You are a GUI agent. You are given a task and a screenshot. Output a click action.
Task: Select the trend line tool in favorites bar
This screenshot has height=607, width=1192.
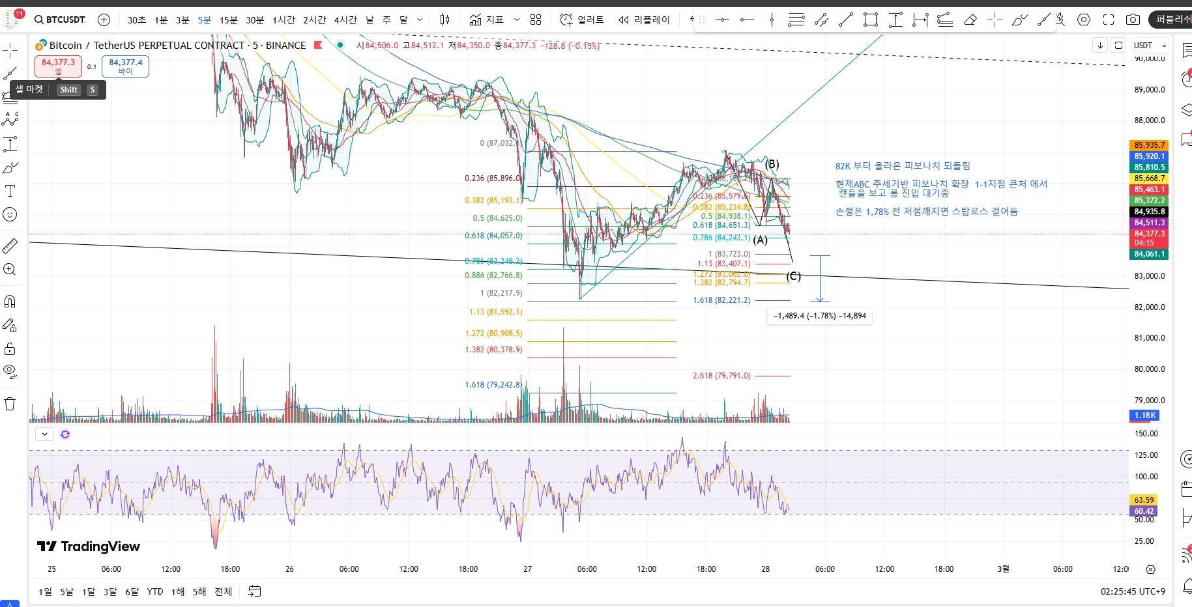[846, 20]
